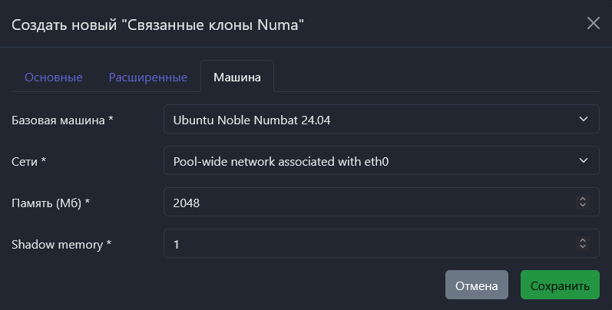Focus the Shadow memory input field

coord(369,244)
